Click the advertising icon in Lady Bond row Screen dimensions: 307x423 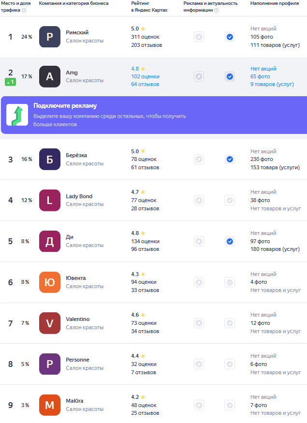point(199,200)
